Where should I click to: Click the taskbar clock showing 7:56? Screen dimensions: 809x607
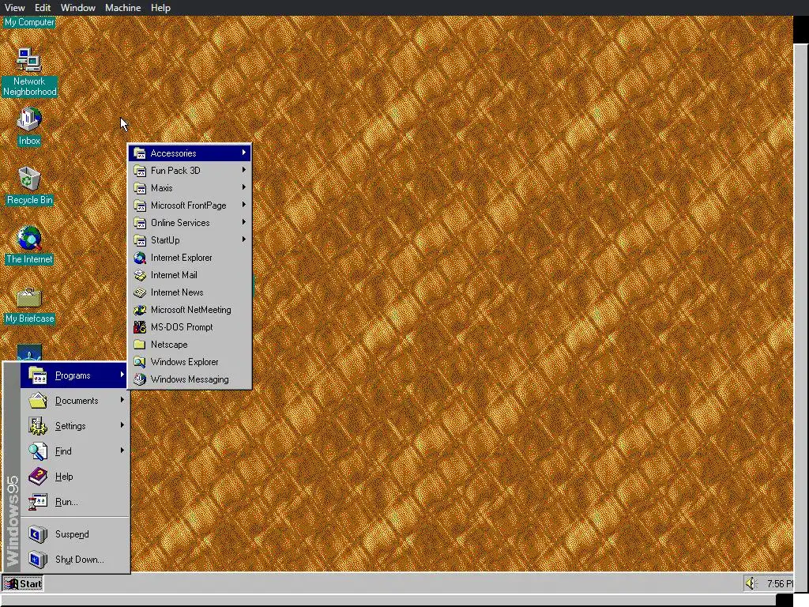(779, 584)
